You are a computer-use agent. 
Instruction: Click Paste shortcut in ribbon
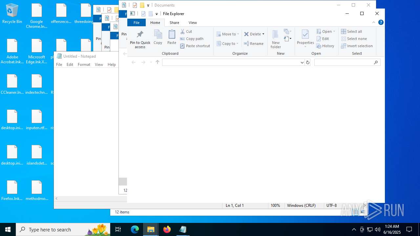[195, 46]
